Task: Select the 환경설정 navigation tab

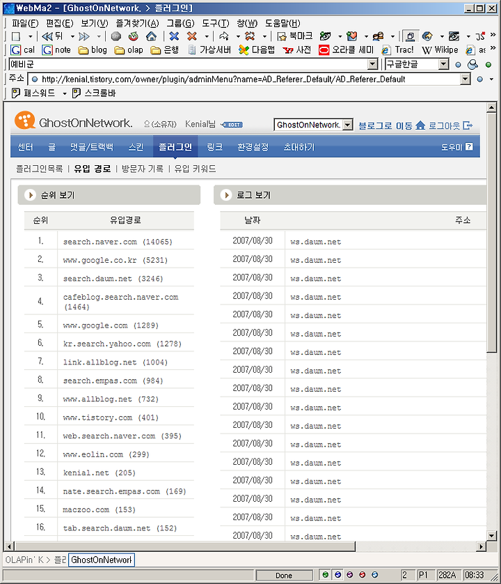Action: [253, 147]
